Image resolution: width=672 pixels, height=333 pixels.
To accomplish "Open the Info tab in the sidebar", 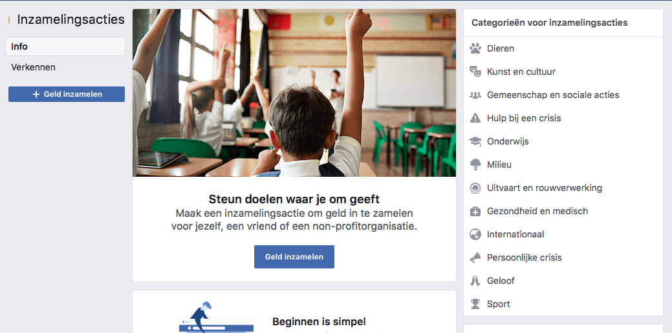I will pyautogui.click(x=65, y=46).
